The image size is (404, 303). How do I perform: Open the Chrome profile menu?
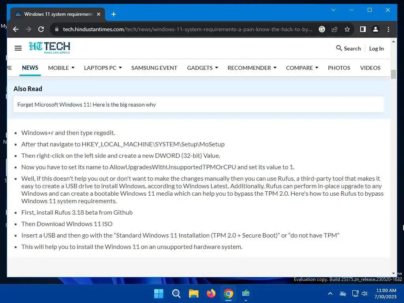(376, 29)
